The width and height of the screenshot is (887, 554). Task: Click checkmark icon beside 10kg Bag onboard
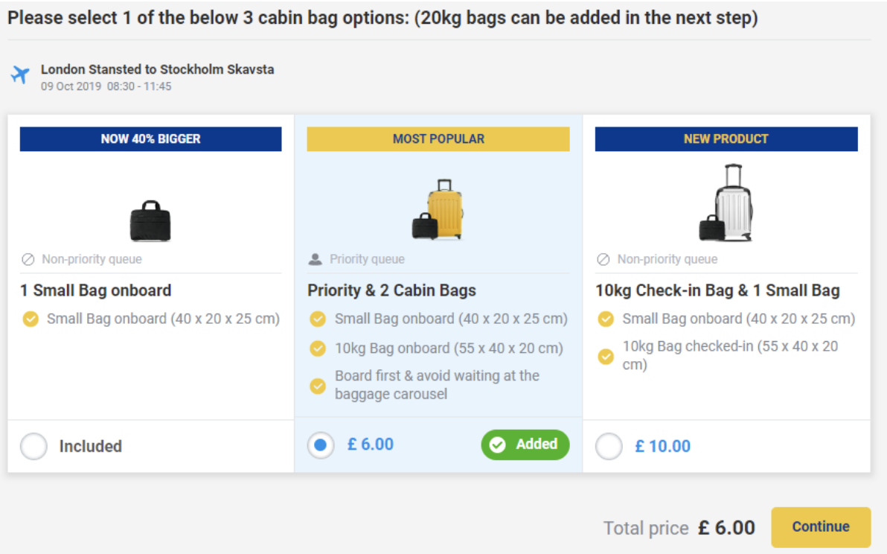point(318,348)
